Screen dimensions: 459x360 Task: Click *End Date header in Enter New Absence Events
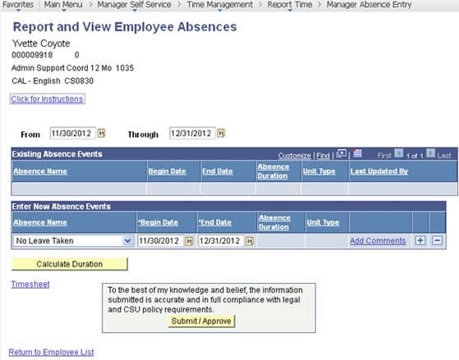(215, 222)
